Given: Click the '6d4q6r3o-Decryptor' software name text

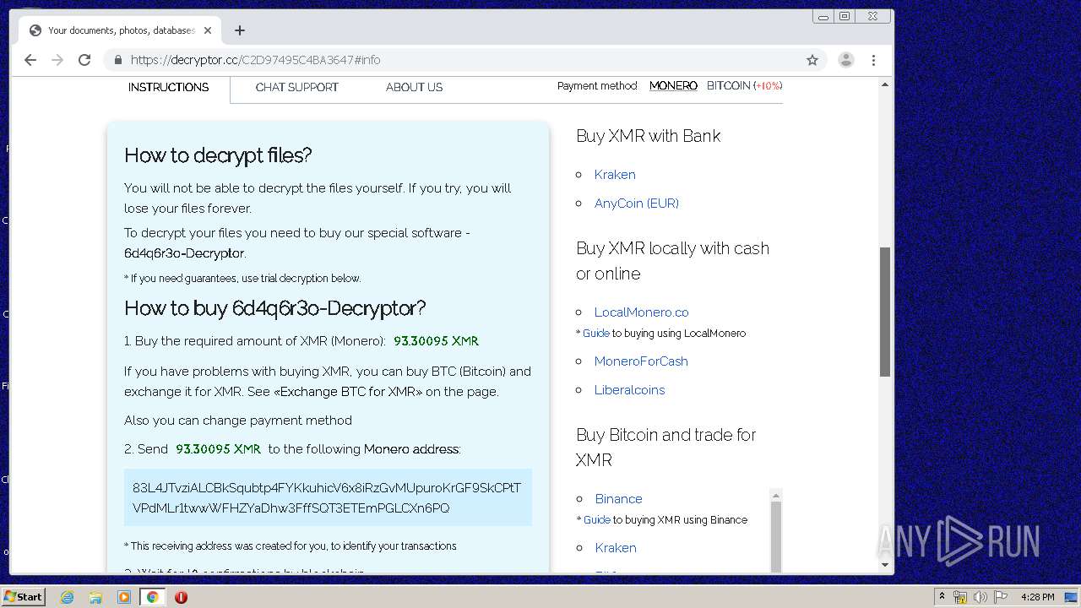Looking at the screenshot, I should (x=184, y=253).
